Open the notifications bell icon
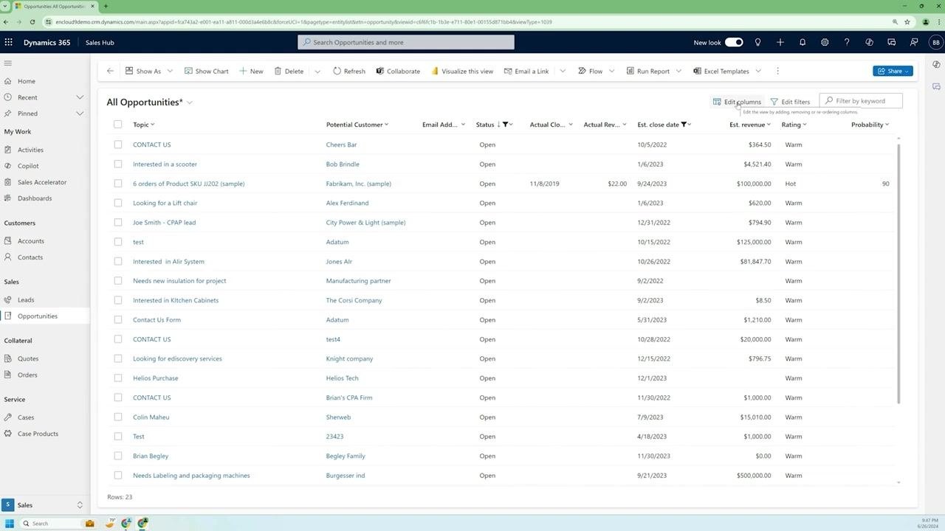This screenshot has width=945, height=531. (x=803, y=42)
